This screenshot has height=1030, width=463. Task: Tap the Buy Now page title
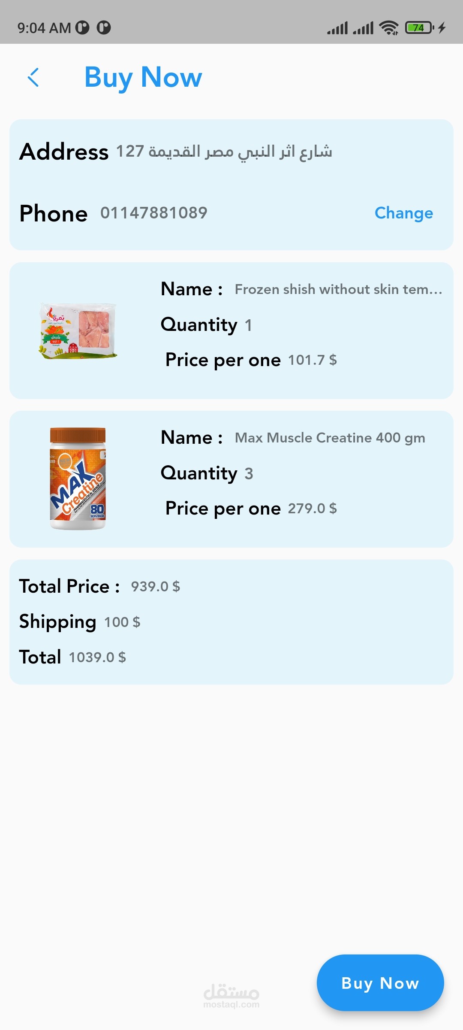pos(143,77)
